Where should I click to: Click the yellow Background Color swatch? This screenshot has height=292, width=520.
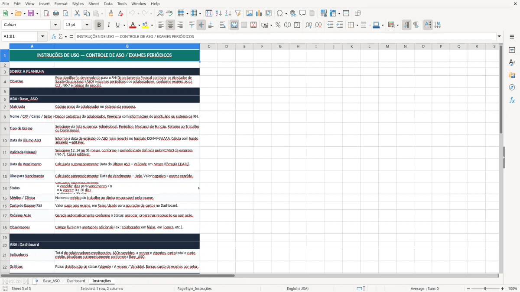click(x=146, y=25)
